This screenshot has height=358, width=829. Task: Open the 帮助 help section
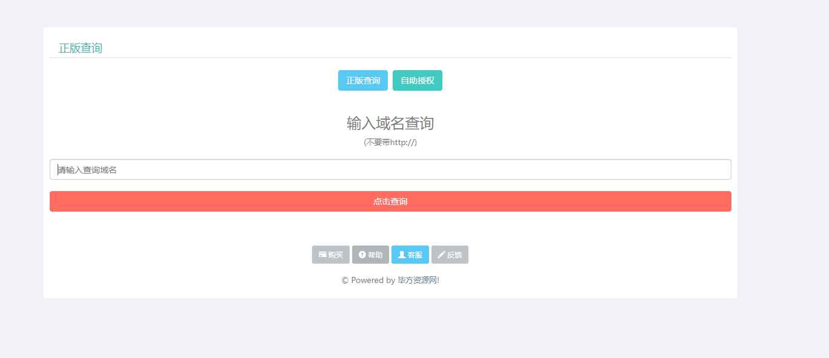point(370,254)
